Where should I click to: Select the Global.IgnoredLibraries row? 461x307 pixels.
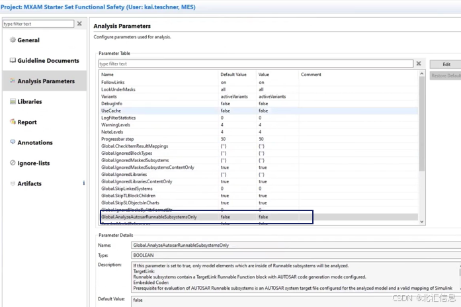259,175
